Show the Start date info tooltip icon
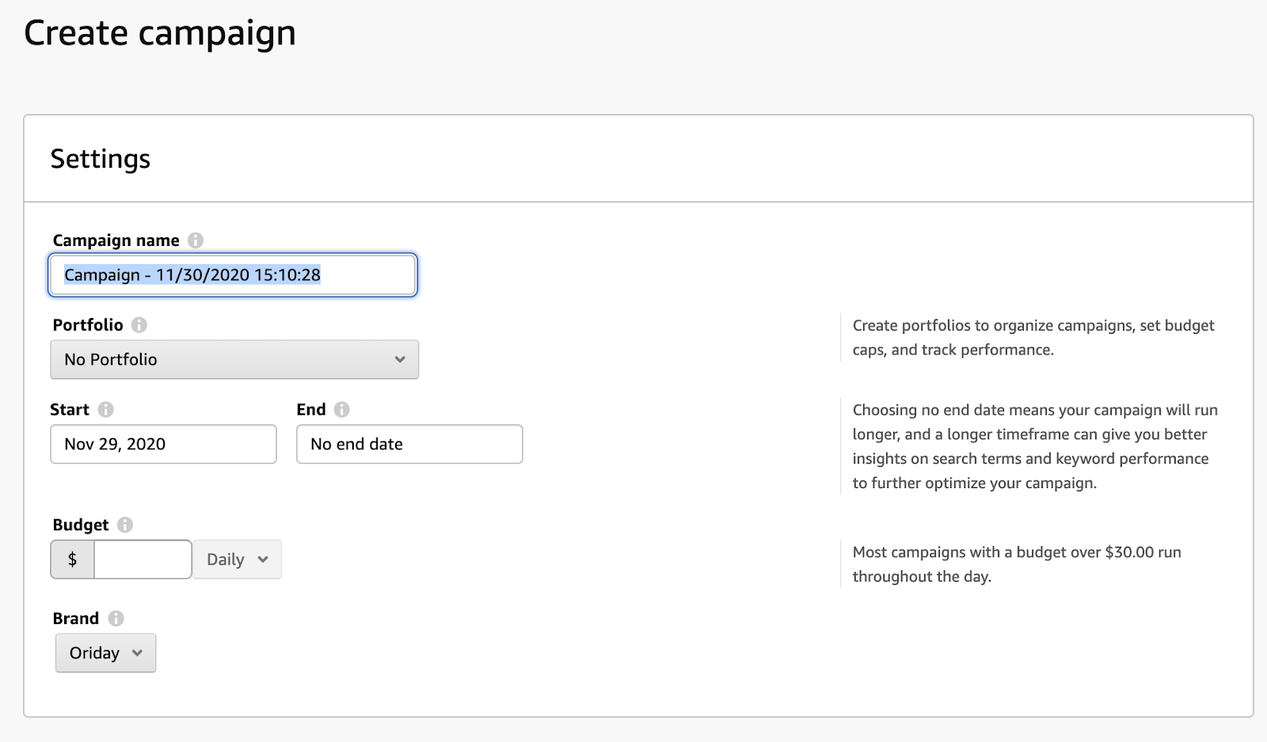 (106, 410)
